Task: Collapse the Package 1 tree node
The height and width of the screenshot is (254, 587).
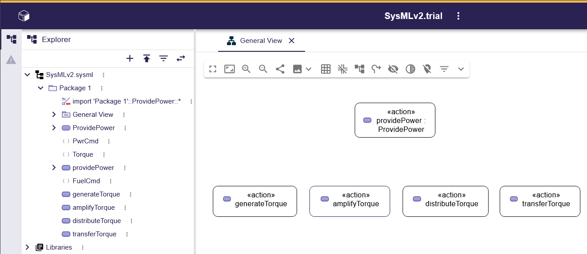Action: [x=41, y=88]
